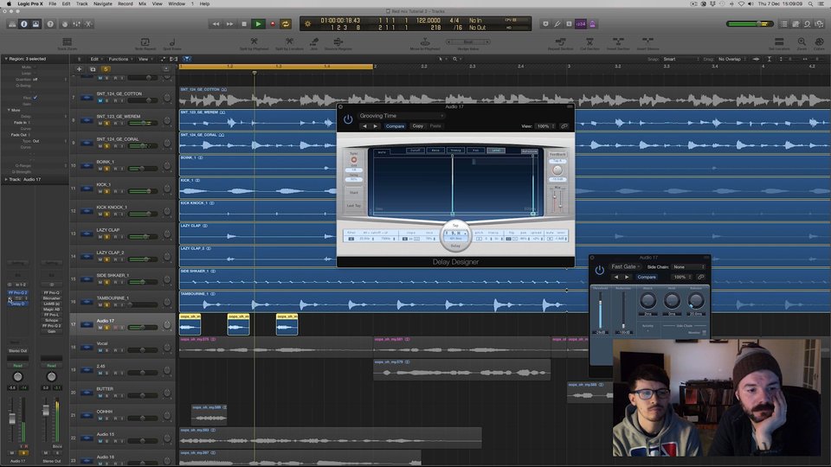Click the red Record button

click(x=273, y=24)
